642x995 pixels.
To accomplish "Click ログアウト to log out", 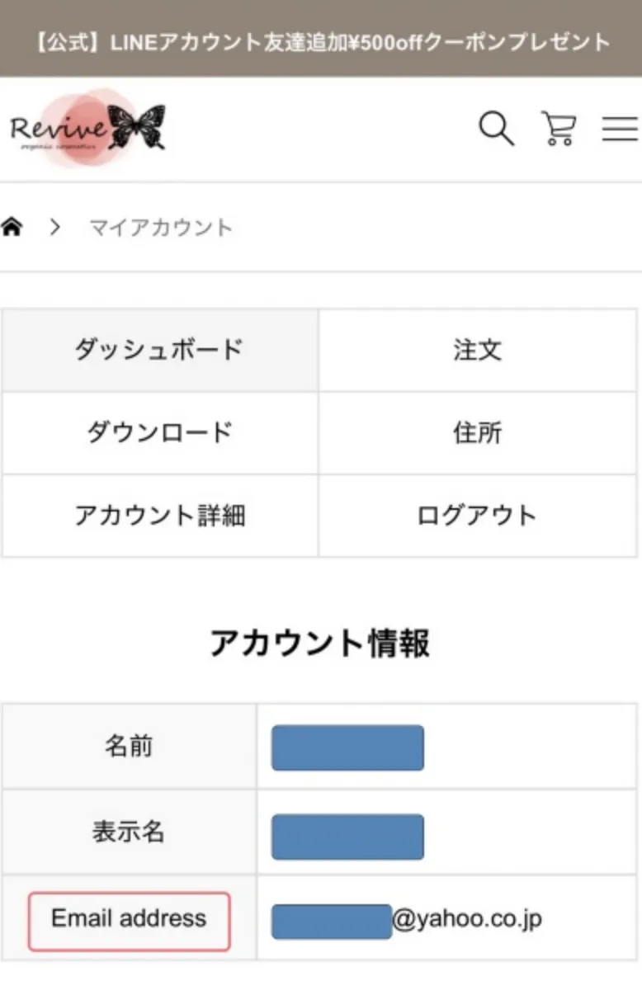I will point(477,516).
